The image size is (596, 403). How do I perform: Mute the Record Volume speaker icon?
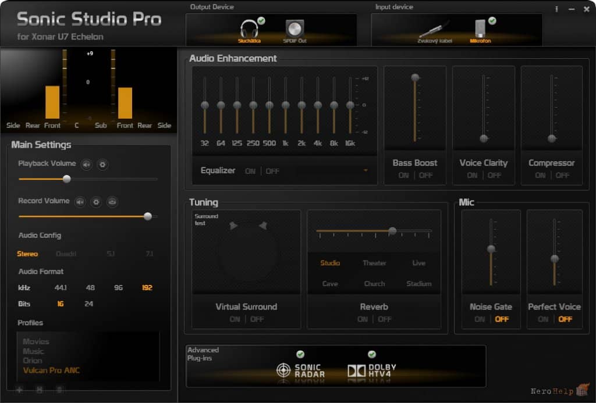point(80,202)
